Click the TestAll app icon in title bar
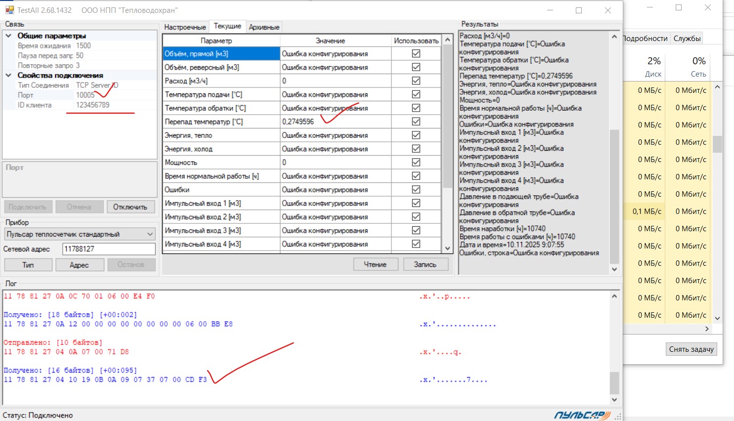Image resolution: width=734 pixels, height=421 pixels. point(9,10)
